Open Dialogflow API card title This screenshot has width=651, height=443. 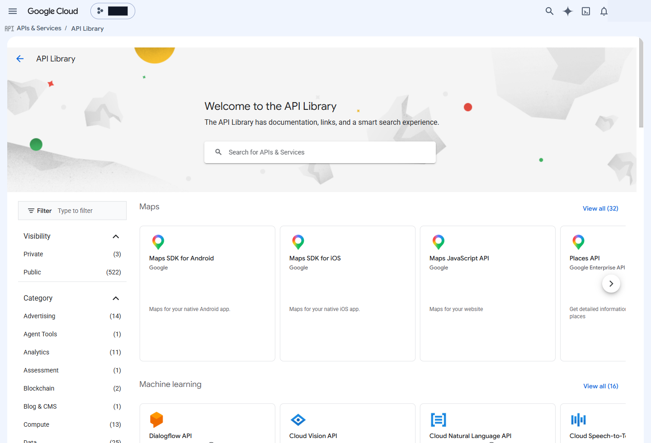(170, 436)
